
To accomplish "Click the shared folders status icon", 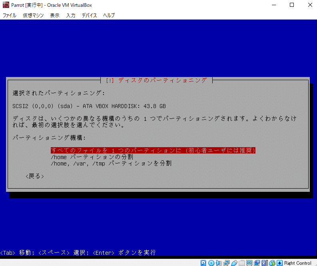I will click(x=241, y=263).
